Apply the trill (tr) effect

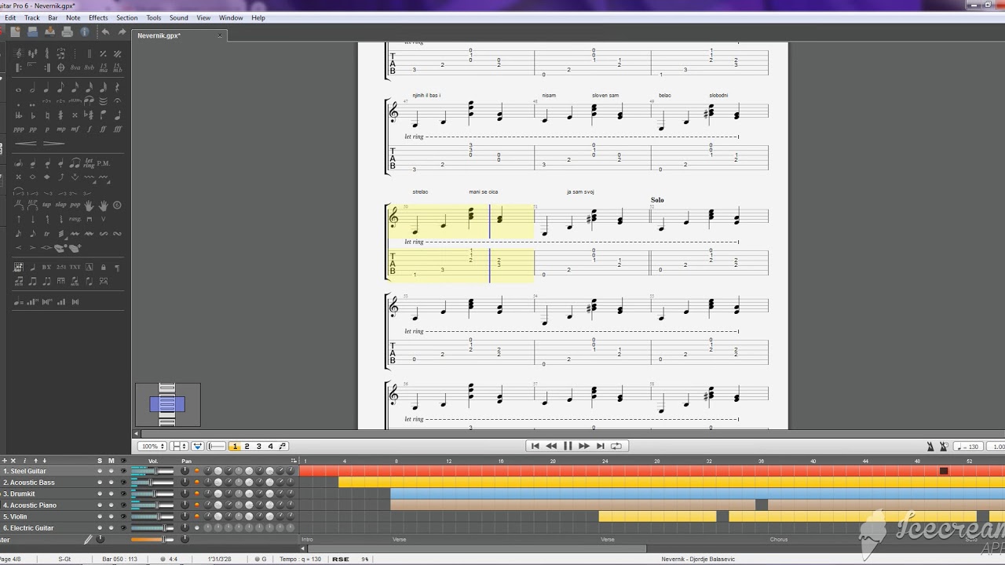[46, 233]
